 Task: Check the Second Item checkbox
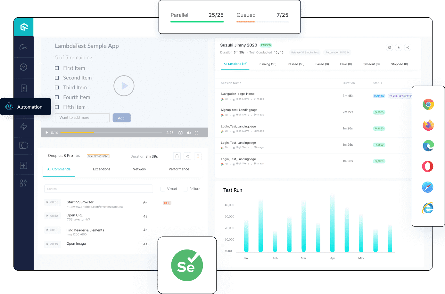[57, 78]
